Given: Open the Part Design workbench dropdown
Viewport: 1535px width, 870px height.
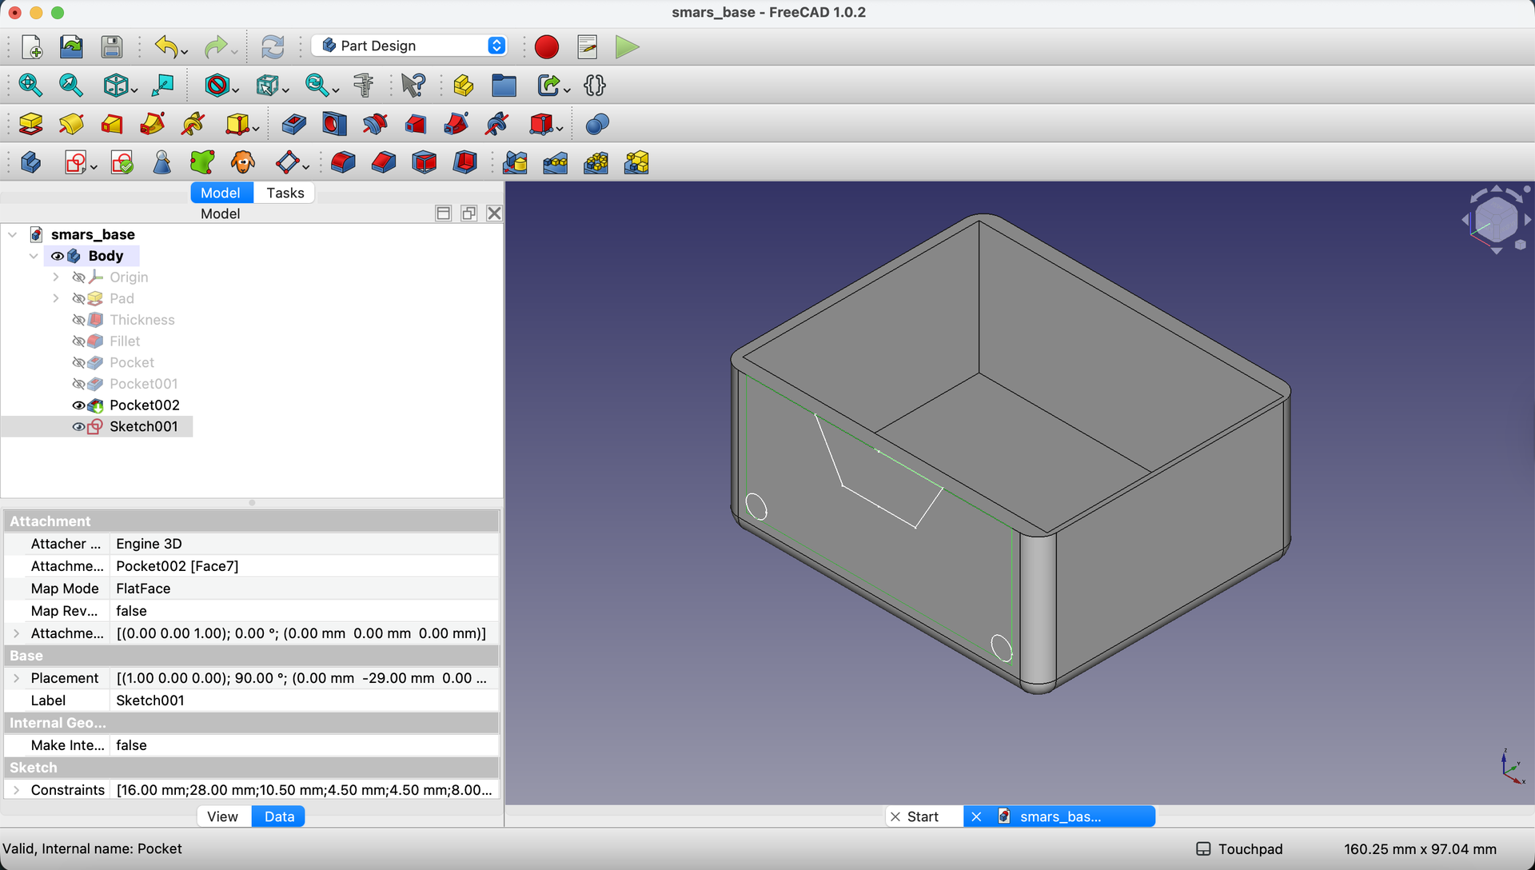Looking at the screenshot, I should tap(409, 46).
